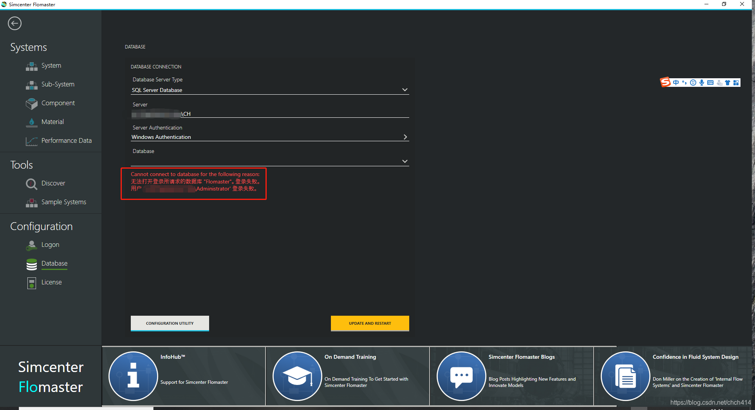Open On Demand Training link
This screenshot has width=755, height=410.
tap(347, 376)
